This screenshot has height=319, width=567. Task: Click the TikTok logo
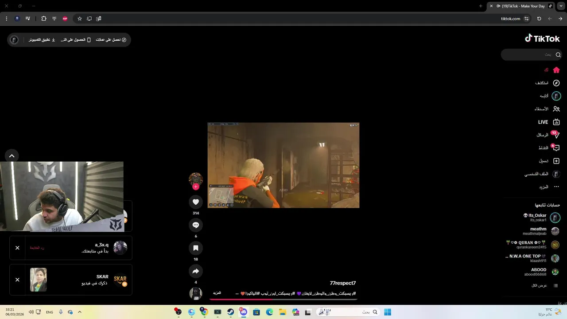pyautogui.click(x=542, y=39)
